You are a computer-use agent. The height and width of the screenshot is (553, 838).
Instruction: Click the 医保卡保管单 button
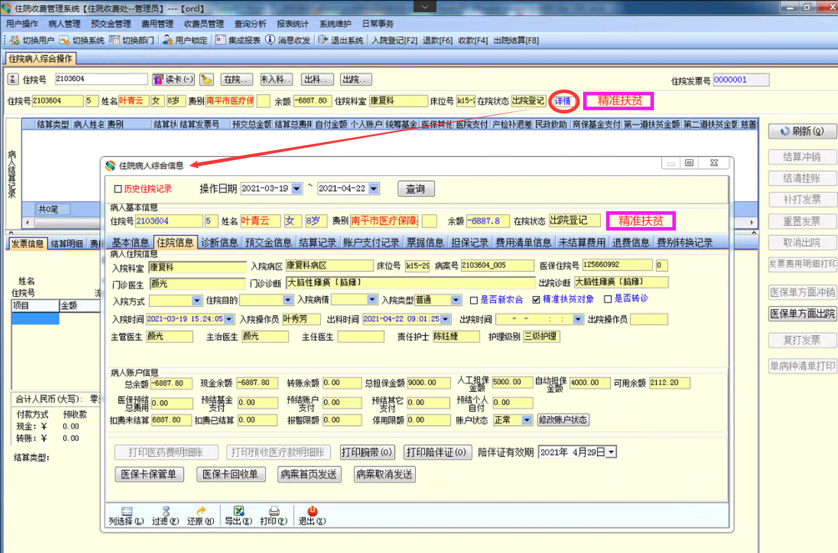[149, 474]
